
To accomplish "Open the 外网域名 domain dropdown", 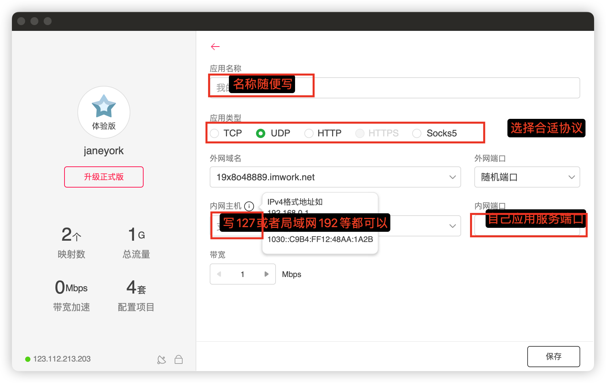I will pos(335,177).
